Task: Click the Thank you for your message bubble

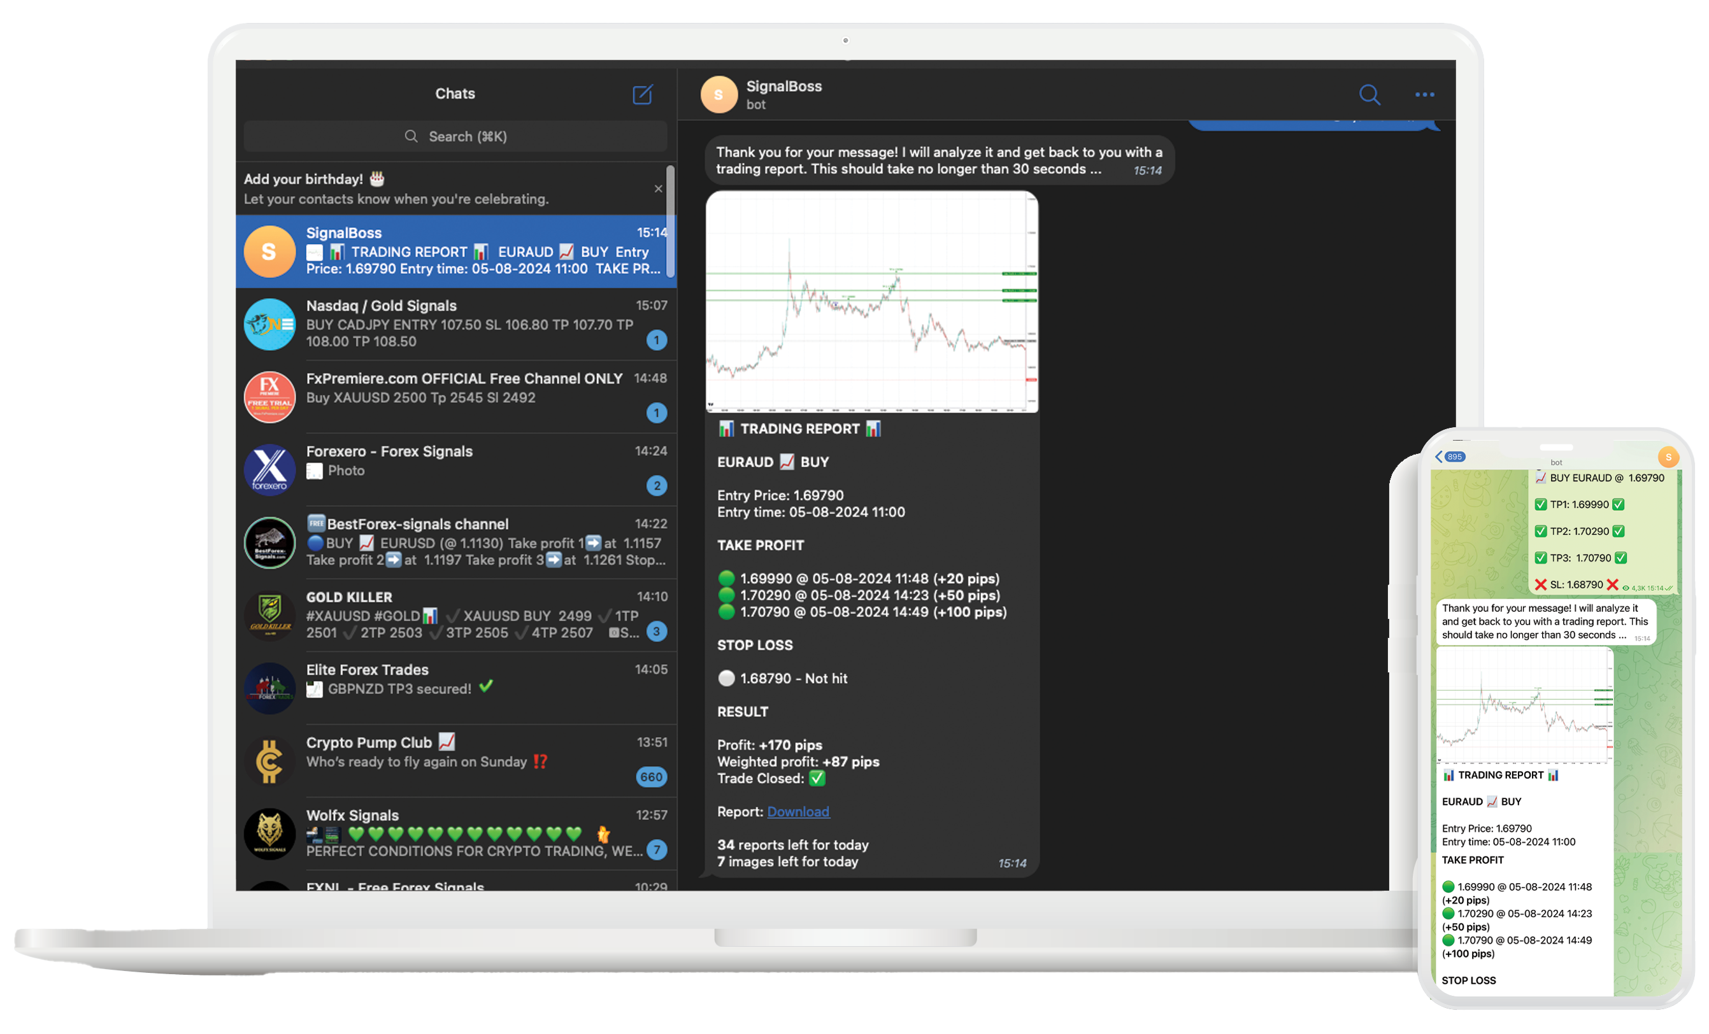Action: pos(939,160)
